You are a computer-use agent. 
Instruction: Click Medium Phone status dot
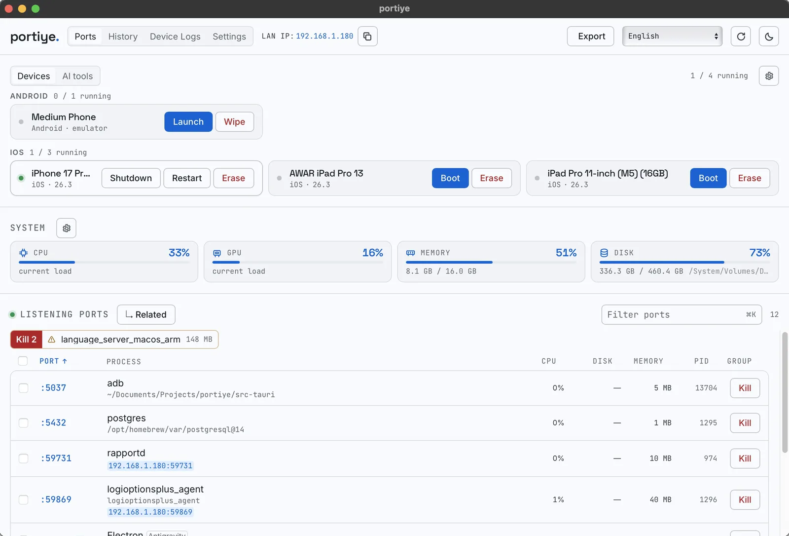pos(21,122)
